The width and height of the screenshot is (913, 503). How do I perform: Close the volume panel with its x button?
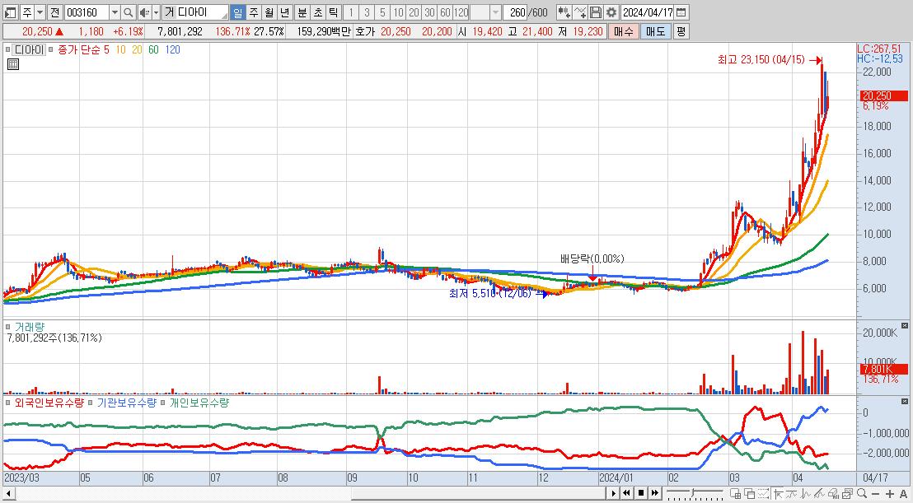[904, 326]
